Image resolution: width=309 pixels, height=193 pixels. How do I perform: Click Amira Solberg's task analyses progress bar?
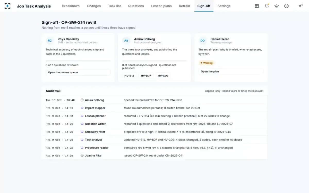(x=154, y=61)
